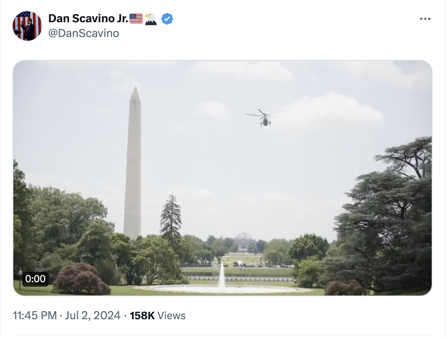Click the distant Jefferson Memorial in the video
The height and width of the screenshot is (337, 448).
pos(244,241)
